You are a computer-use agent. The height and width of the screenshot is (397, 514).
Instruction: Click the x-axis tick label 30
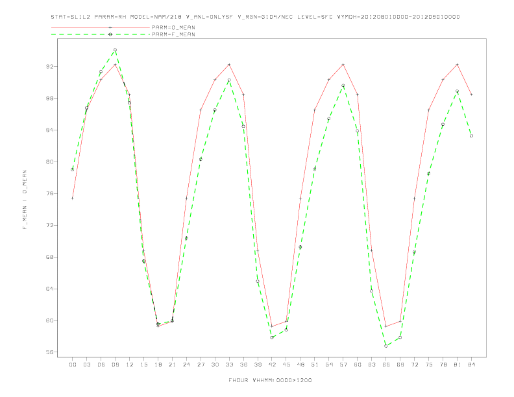click(215, 365)
